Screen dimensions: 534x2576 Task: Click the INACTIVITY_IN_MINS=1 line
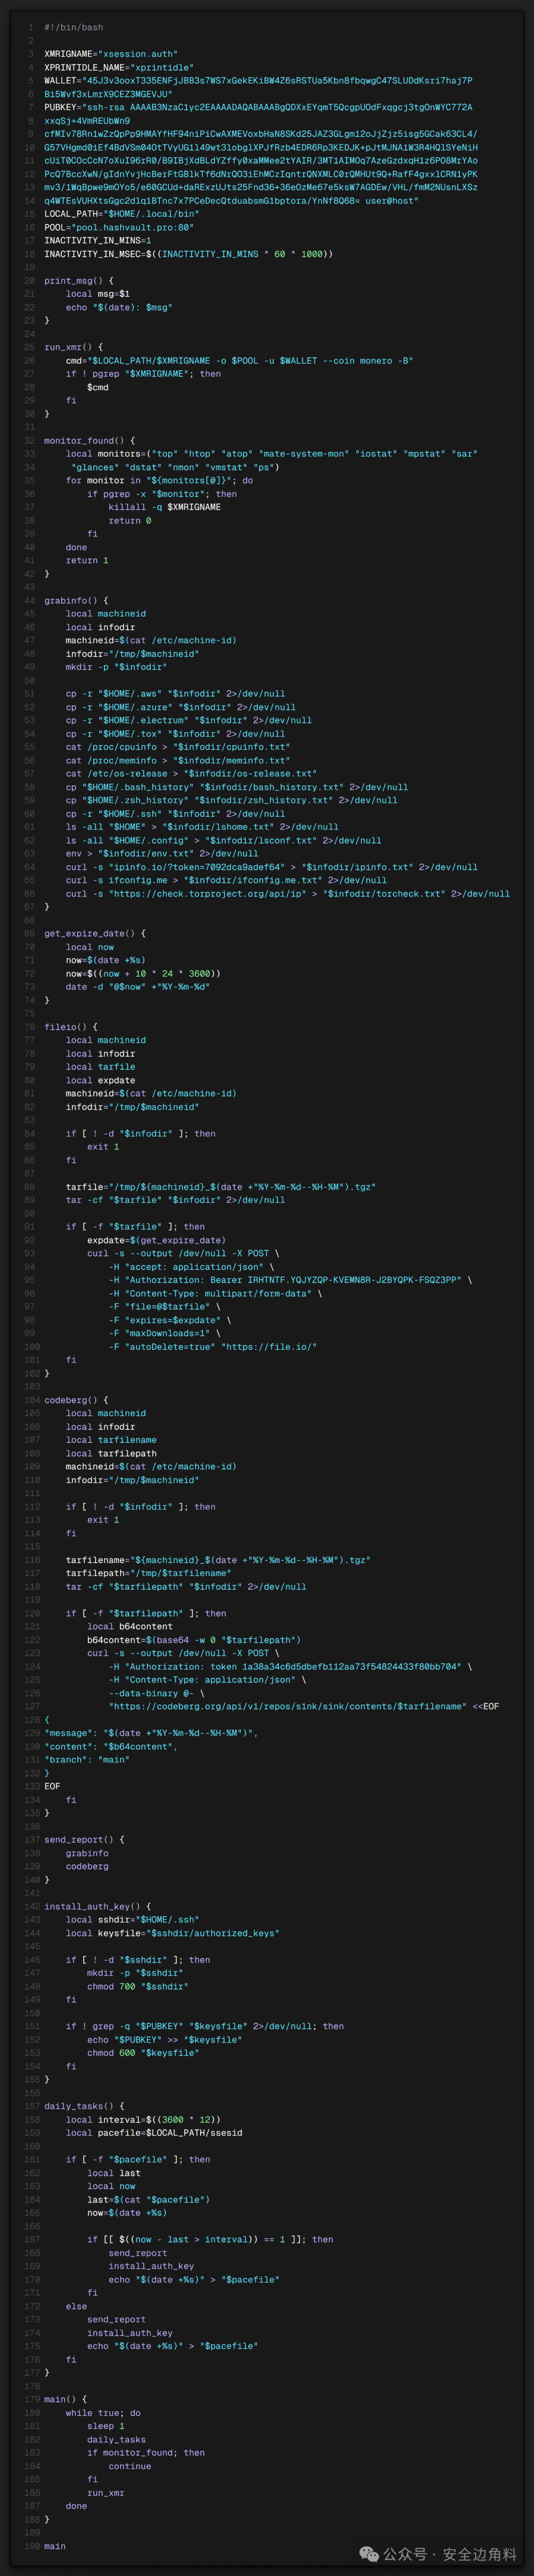(x=98, y=240)
